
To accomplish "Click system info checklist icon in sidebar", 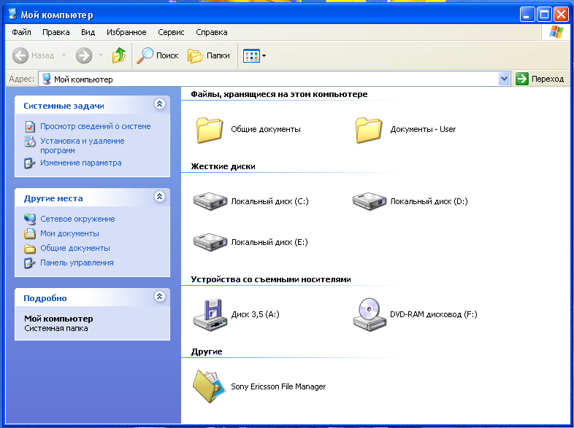I will pyautogui.click(x=30, y=126).
